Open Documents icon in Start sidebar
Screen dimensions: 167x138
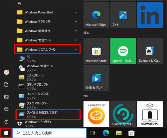(6, 84)
